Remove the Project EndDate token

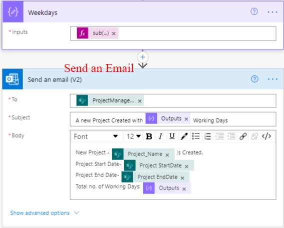(182, 178)
